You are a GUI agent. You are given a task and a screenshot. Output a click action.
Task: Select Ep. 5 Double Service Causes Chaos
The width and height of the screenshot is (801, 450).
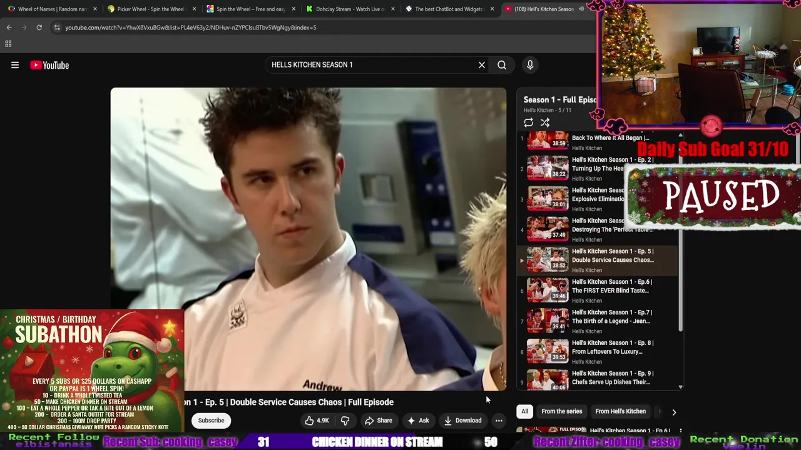point(598,260)
